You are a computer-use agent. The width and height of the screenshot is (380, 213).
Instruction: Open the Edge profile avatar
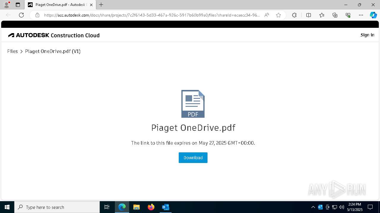pos(7,5)
